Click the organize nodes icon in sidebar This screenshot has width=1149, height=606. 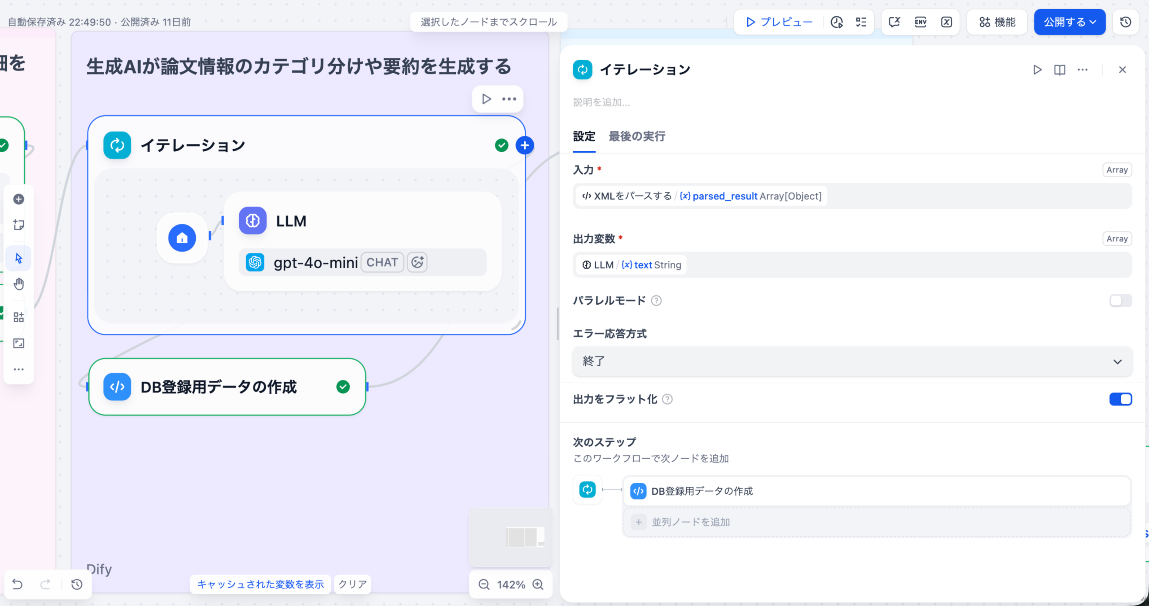point(18,317)
